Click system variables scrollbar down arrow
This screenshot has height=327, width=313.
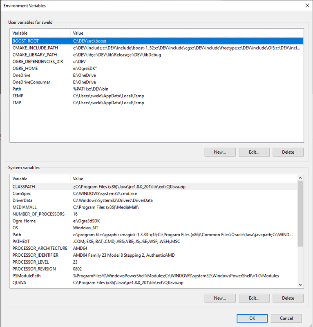click(x=300, y=284)
